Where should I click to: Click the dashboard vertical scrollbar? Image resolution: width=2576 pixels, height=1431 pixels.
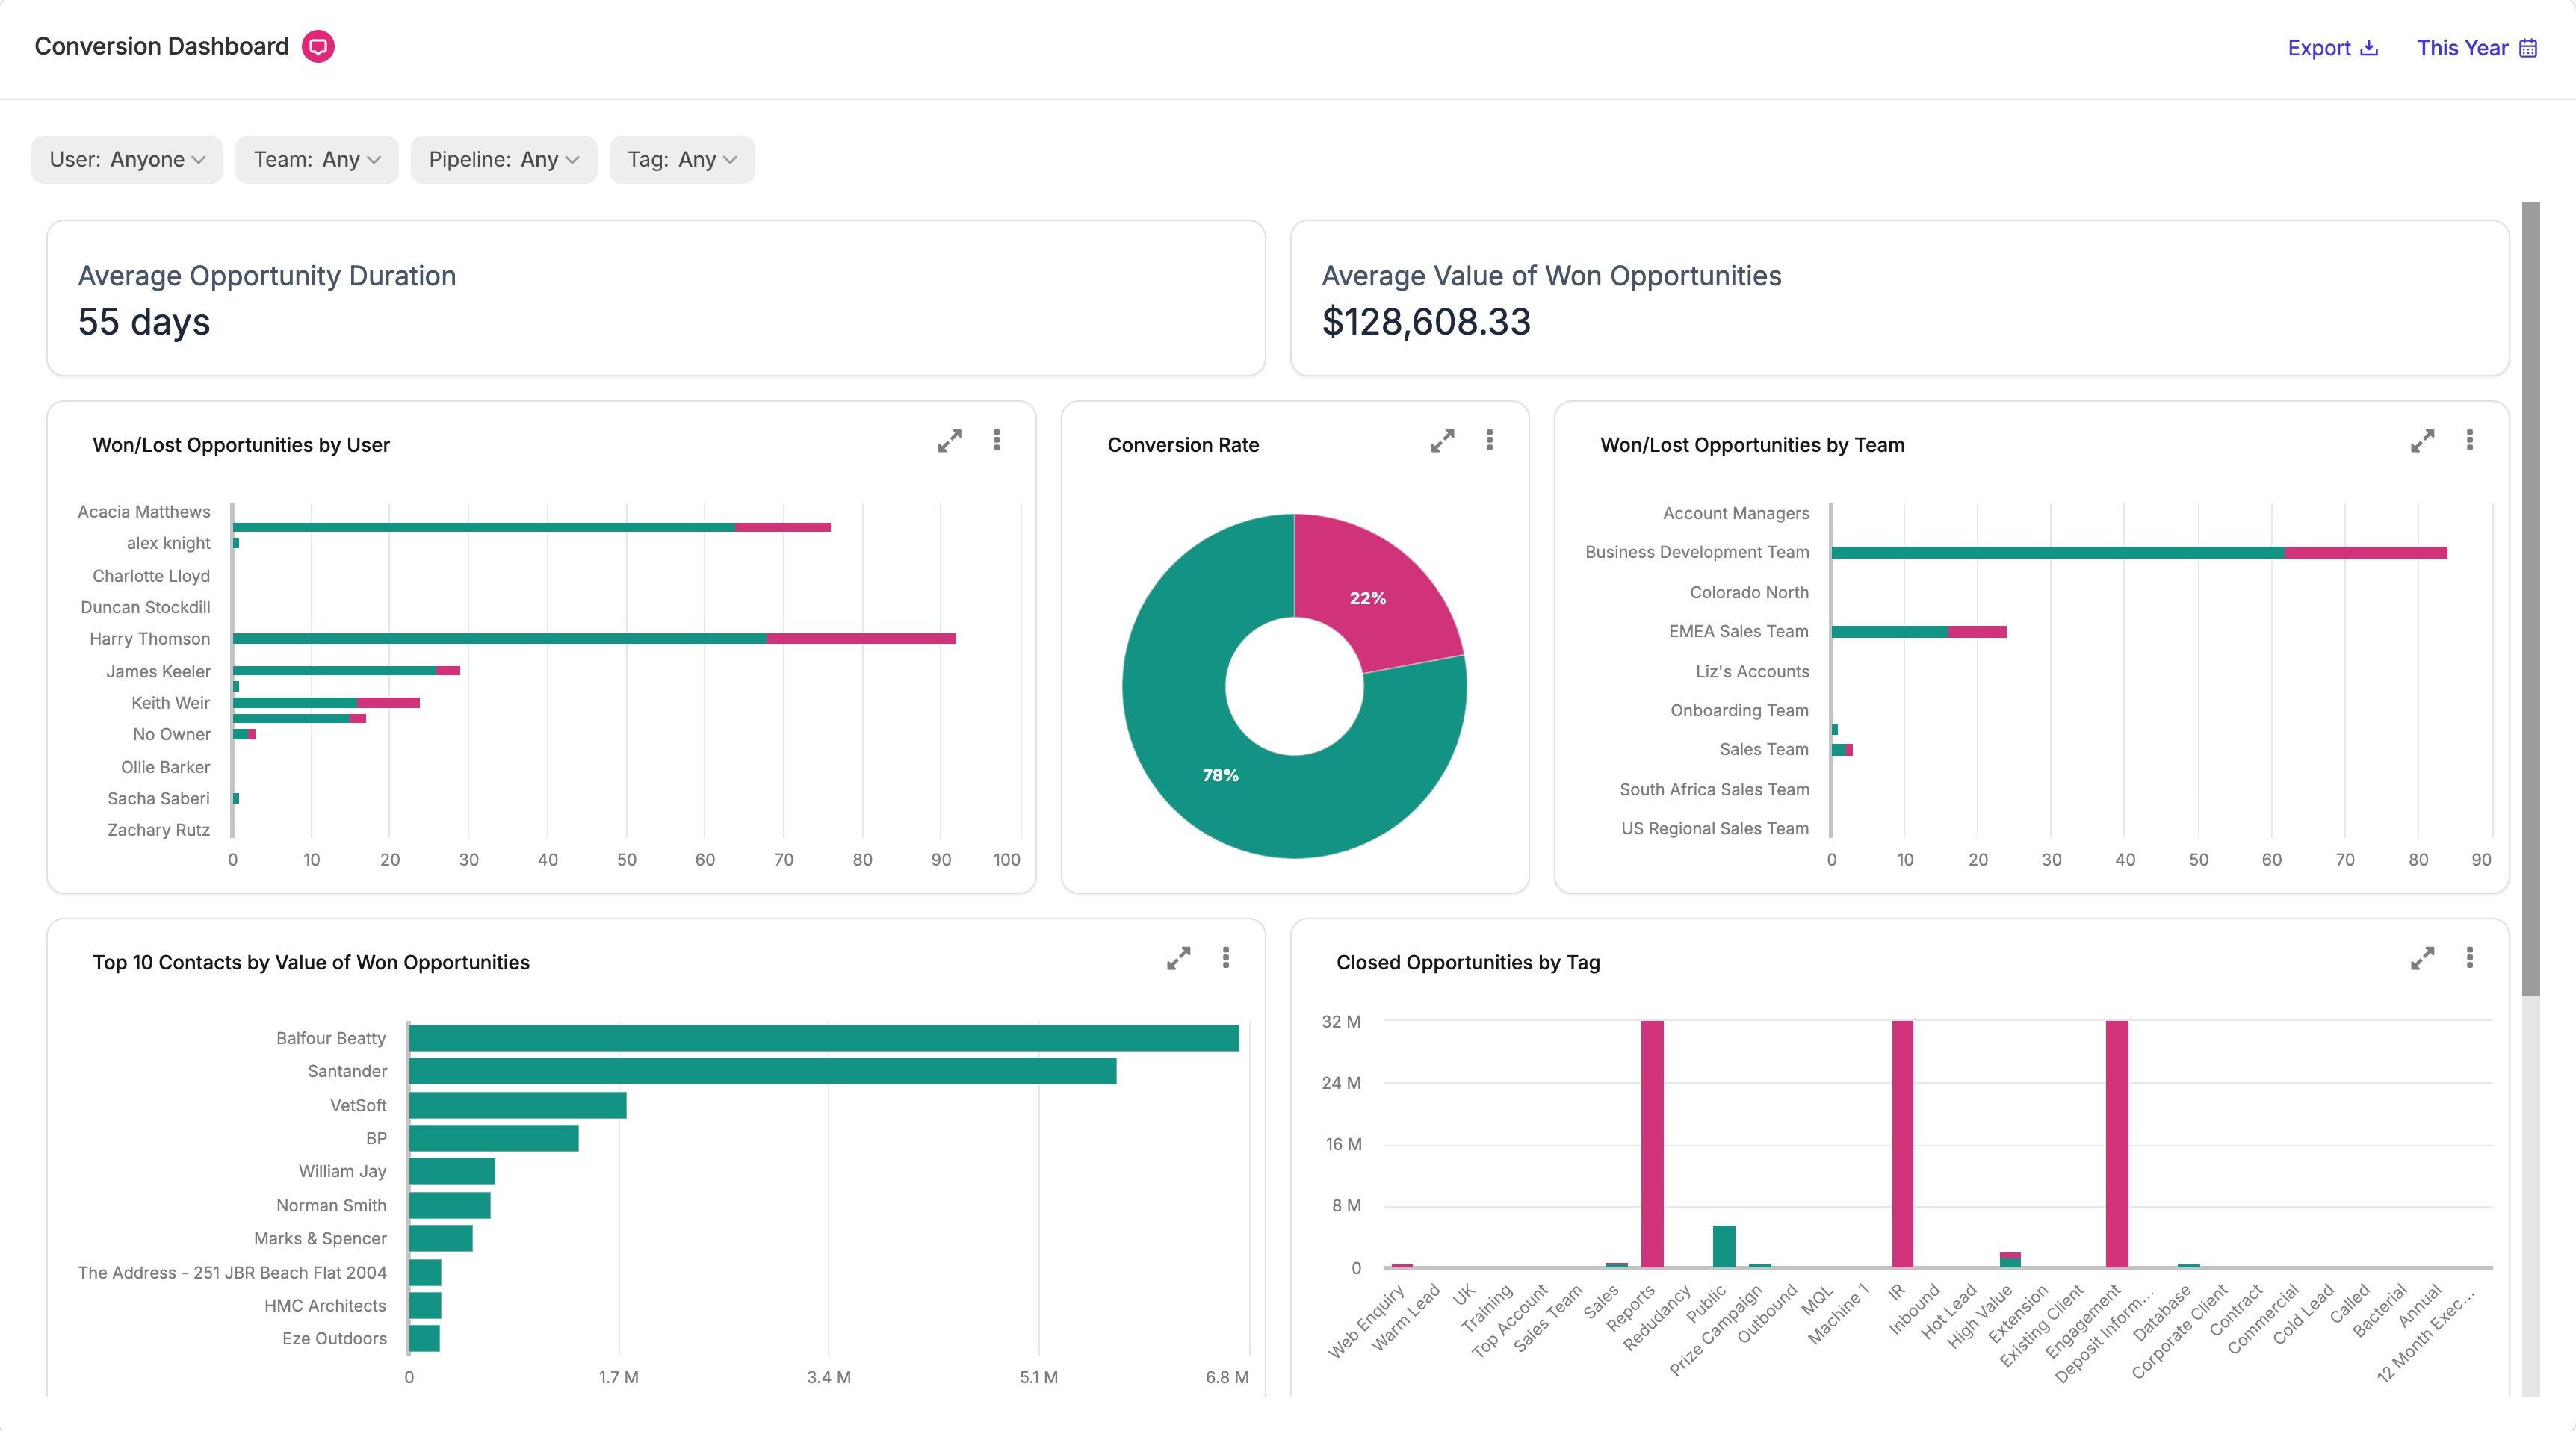point(2530,598)
